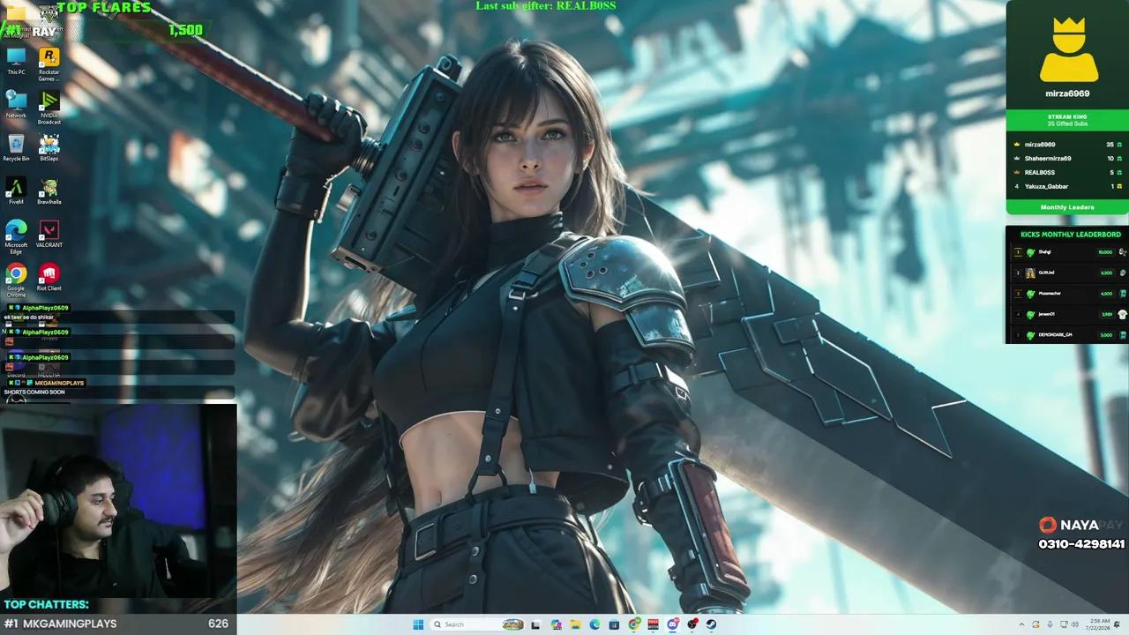Open the This PC desktop icon
The image size is (1129, 635).
(16, 61)
